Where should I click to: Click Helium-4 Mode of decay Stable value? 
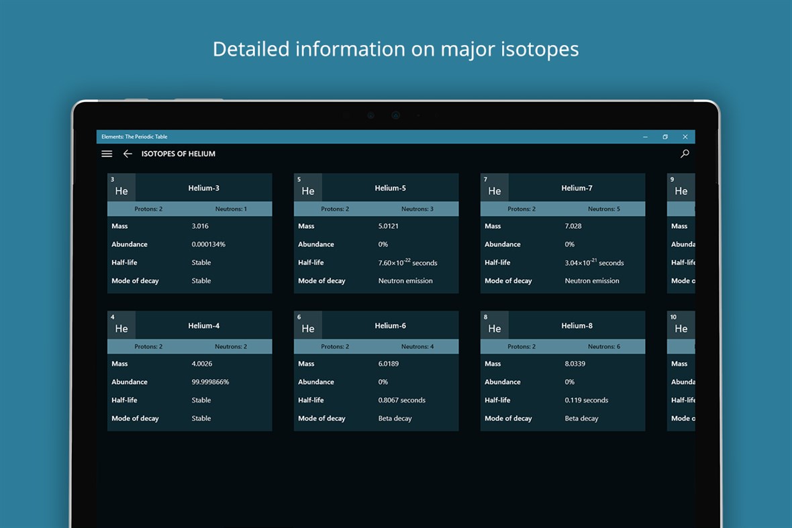coord(201,419)
